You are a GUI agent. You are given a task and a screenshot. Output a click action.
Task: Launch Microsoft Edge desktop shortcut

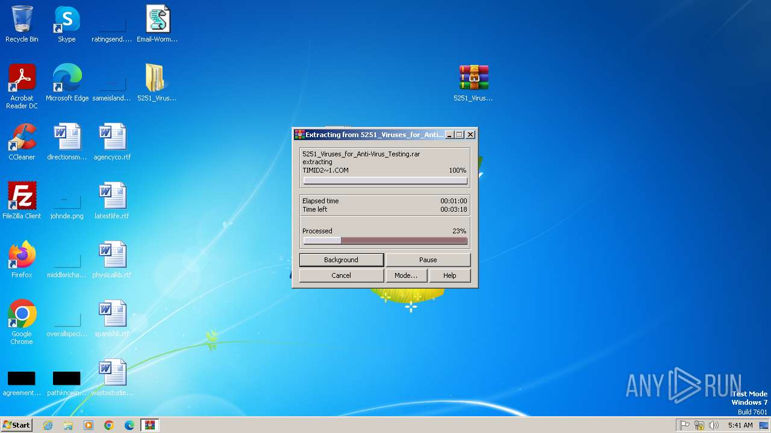[x=67, y=83]
